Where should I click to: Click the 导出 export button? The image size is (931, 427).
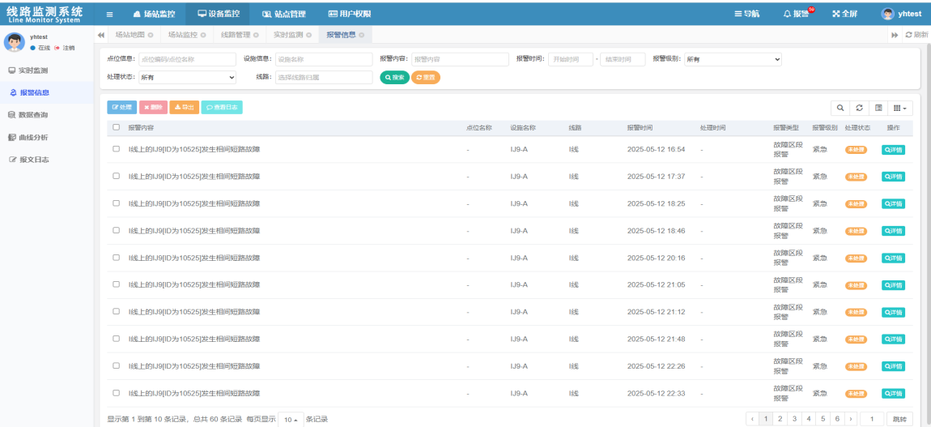184,108
